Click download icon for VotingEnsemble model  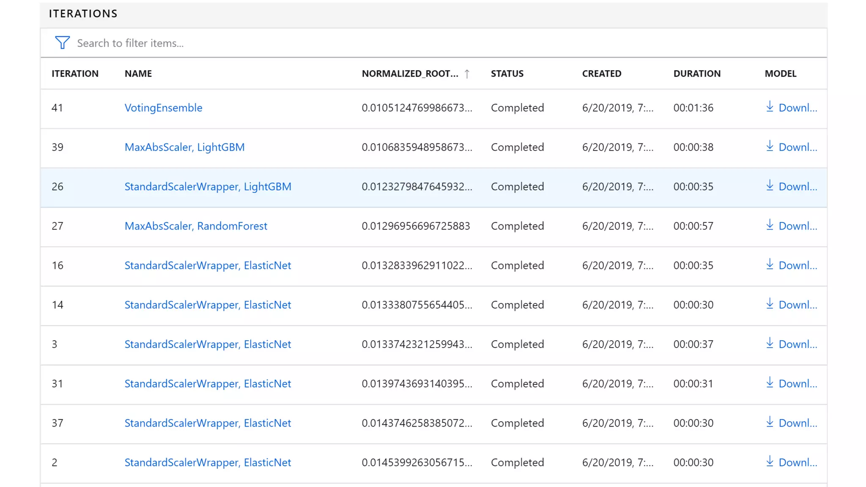click(770, 107)
